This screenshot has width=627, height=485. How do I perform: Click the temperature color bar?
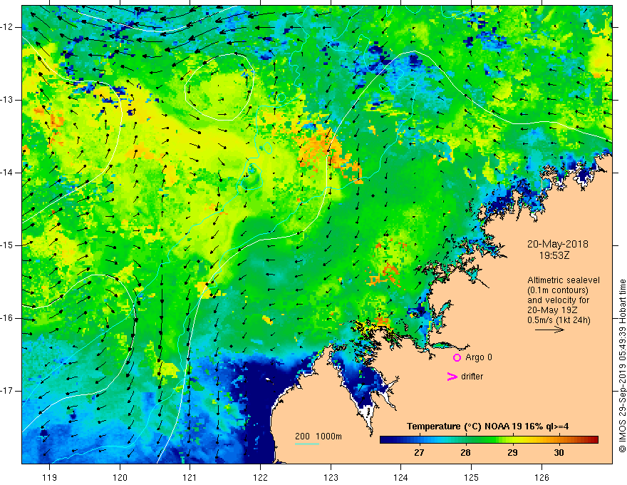point(489,440)
